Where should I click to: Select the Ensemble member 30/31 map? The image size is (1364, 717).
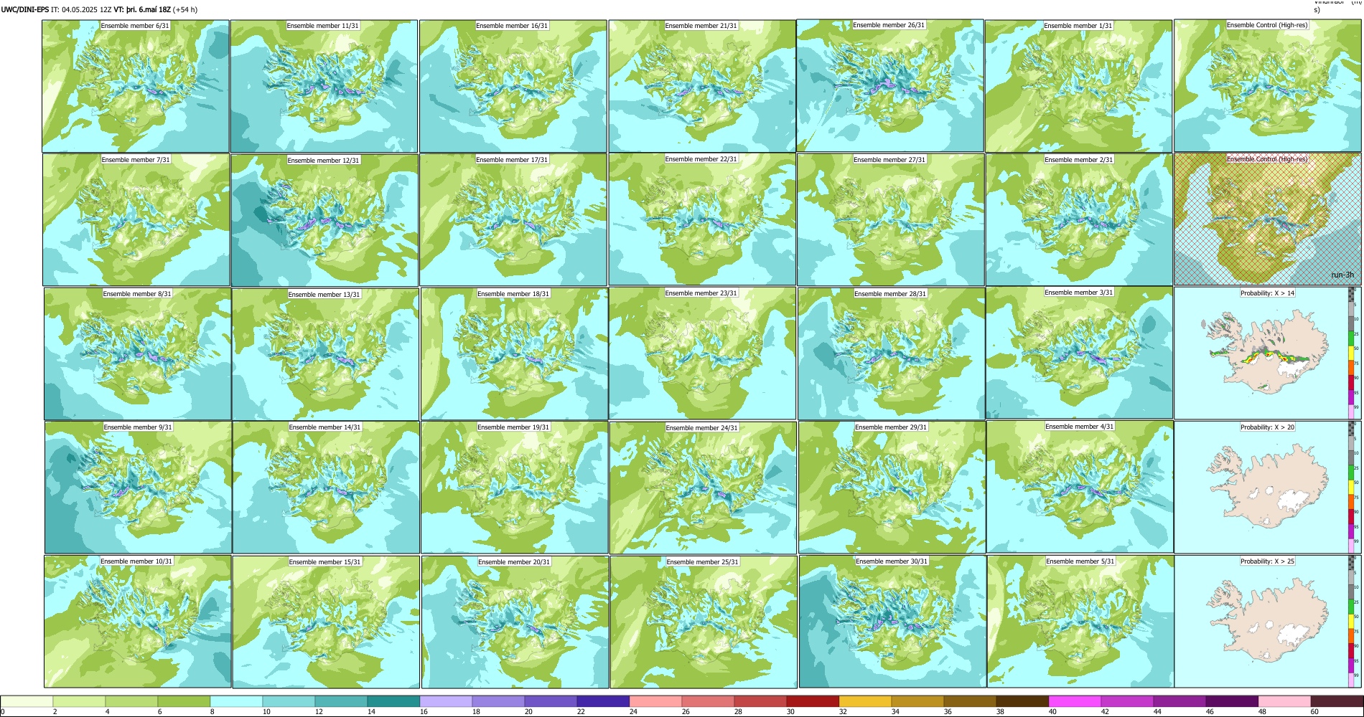[x=892, y=622]
